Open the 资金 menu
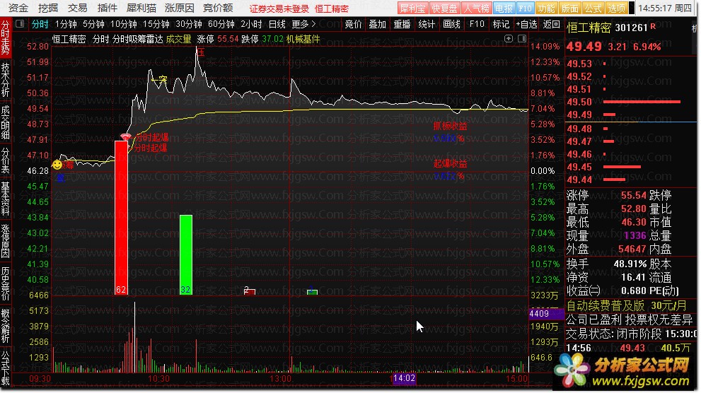The image size is (701, 393). pos(18,8)
